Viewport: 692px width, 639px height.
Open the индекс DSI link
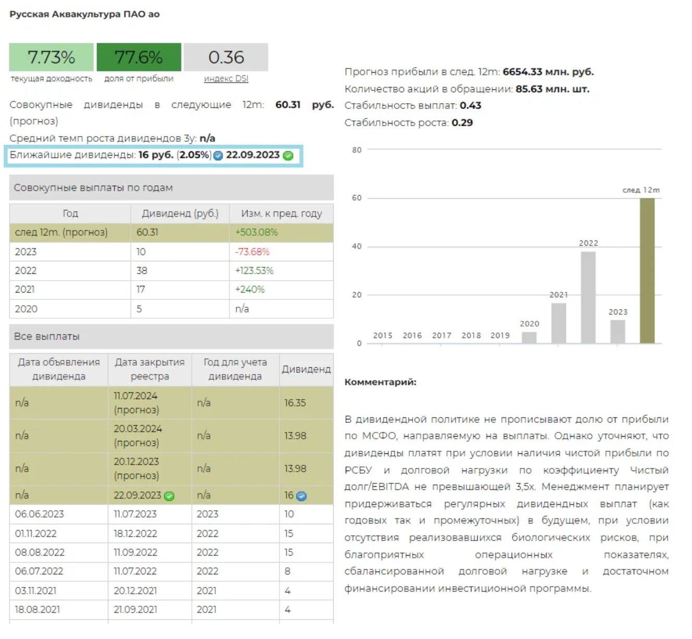click(x=226, y=79)
